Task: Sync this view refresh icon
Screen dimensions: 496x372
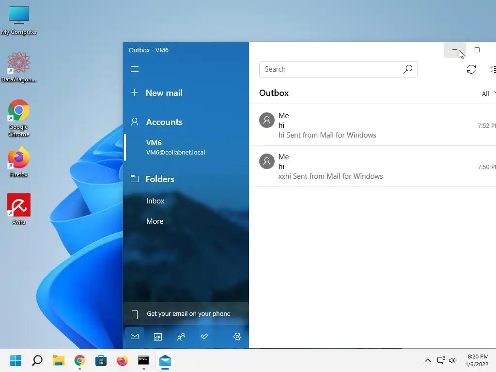Action: click(471, 69)
